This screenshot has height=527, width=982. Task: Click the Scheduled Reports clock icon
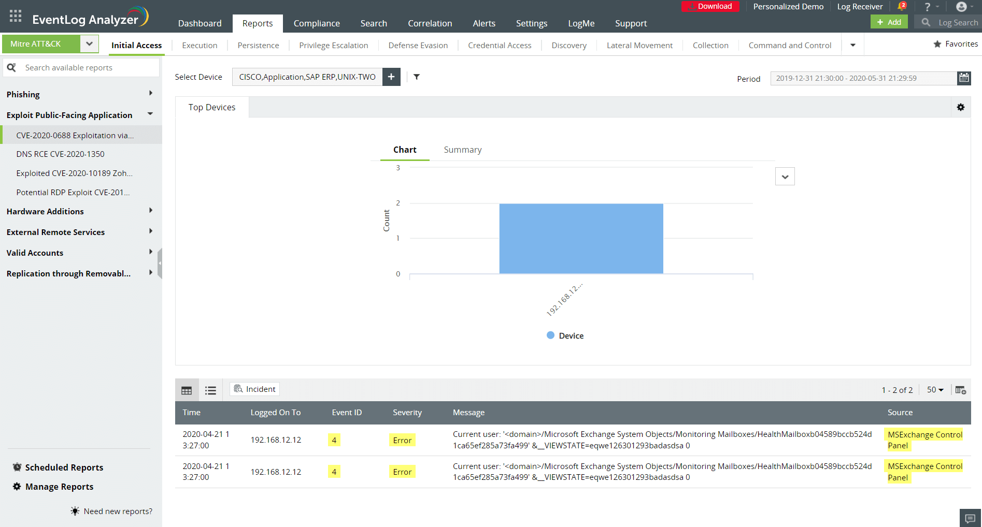pyautogui.click(x=17, y=467)
